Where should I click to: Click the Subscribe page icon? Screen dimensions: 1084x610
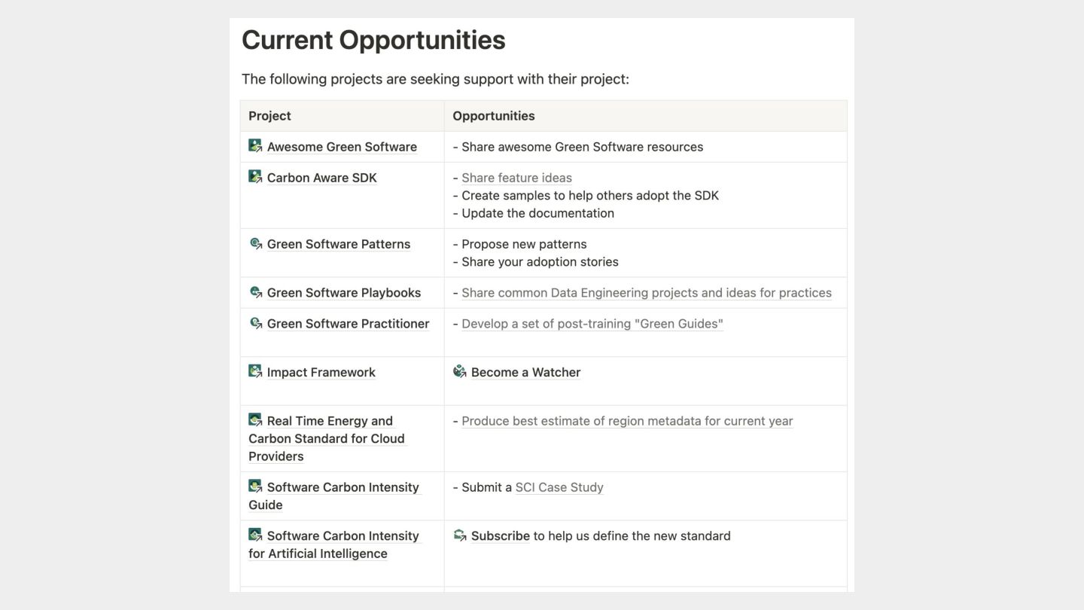pyautogui.click(x=459, y=535)
